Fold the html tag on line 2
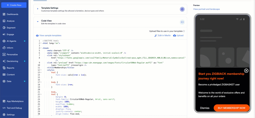 click(41, 43)
